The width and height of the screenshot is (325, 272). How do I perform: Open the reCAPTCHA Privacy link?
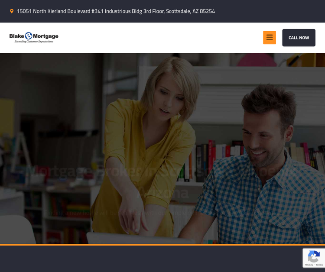(309, 265)
